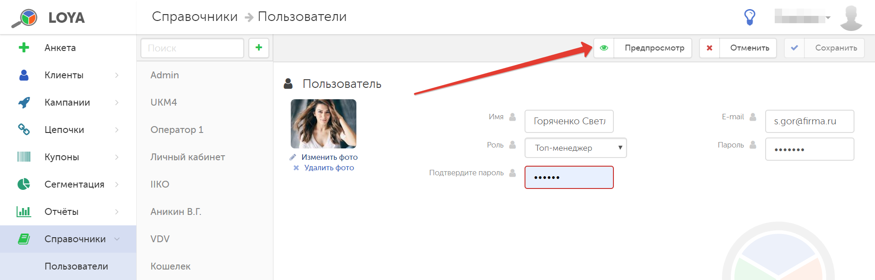This screenshot has height=280, width=875.
Task: Click the Справочники breadcrumb
Action: (x=195, y=17)
